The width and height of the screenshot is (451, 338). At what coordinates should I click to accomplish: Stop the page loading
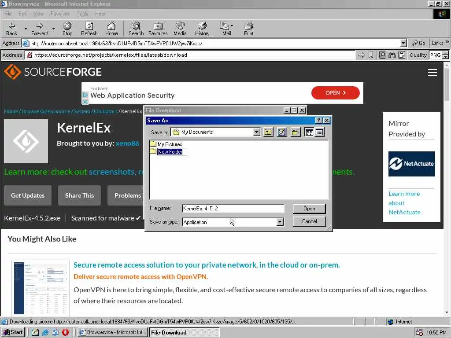[67, 29]
